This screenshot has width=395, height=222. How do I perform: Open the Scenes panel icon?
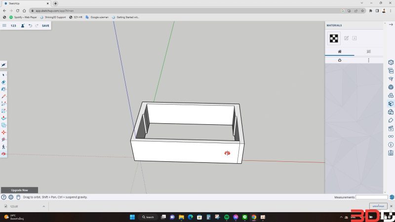click(x=391, y=128)
